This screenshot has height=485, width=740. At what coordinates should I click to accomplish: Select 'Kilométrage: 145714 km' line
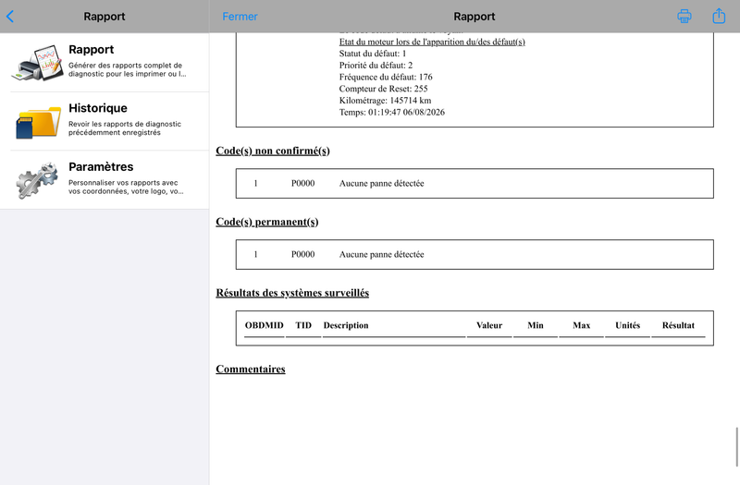coord(385,101)
